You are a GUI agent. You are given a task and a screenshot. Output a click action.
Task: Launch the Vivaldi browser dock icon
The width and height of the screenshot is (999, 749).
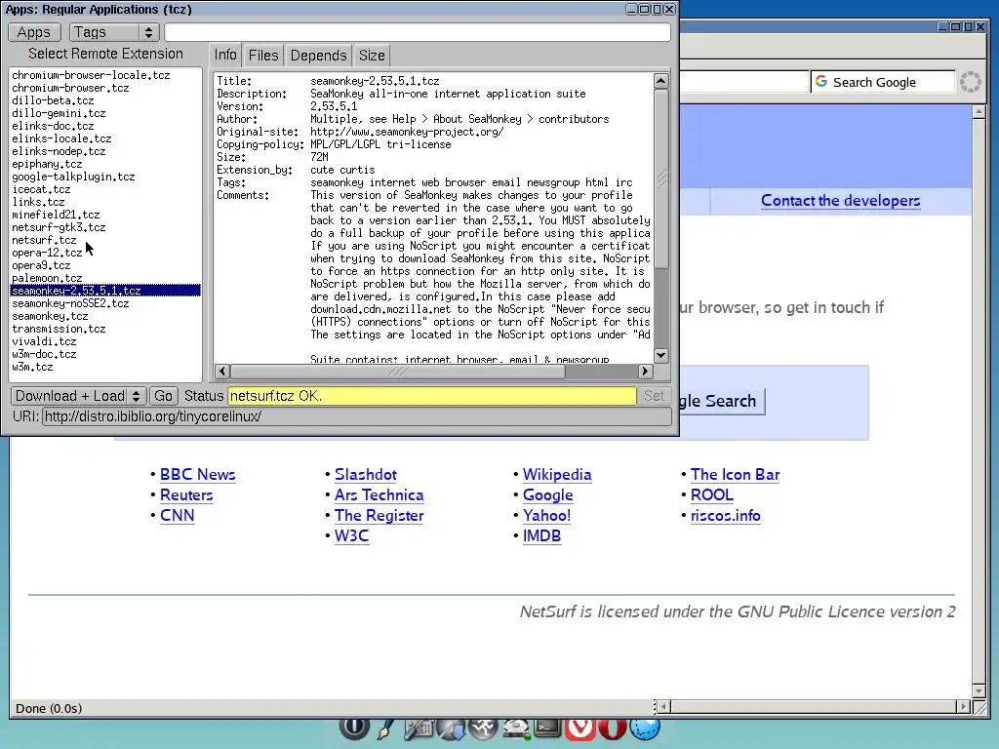click(579, 728)
